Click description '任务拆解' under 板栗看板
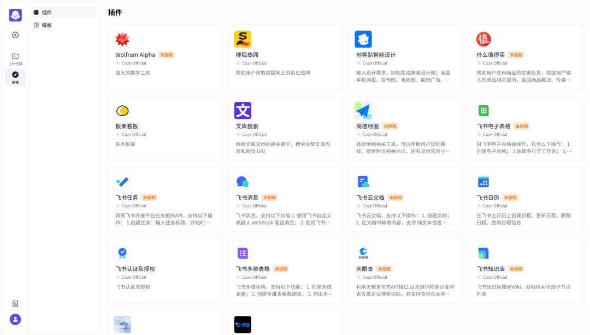Screen dimensions: 590x335 click(125, 144)
